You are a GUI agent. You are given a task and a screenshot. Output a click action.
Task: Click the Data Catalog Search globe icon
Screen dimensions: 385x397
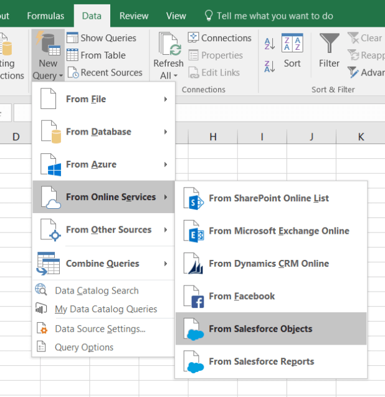(x=41, y=290)
